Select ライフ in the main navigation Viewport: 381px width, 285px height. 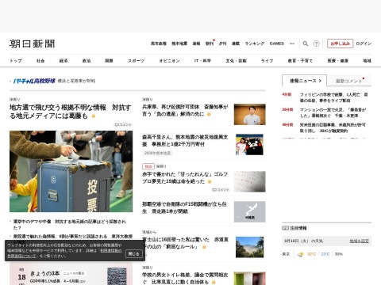(267, 61)
